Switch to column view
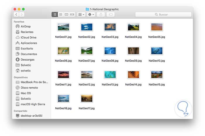The width and height of the screenshot is (205, 136). [66, 14]
